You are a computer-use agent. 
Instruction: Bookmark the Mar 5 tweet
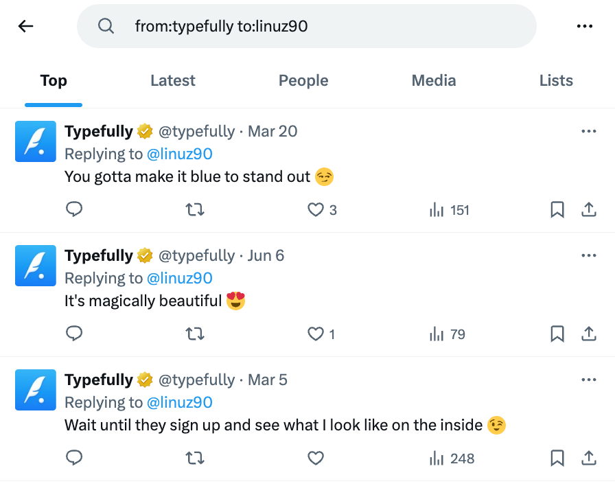click(557, 459)
